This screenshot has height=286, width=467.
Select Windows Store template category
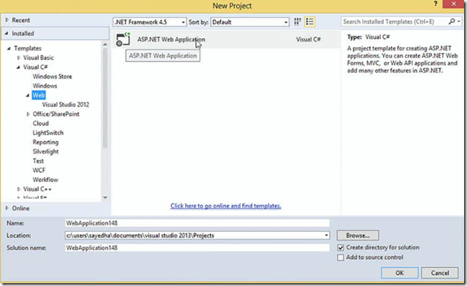tap(53, 76)
